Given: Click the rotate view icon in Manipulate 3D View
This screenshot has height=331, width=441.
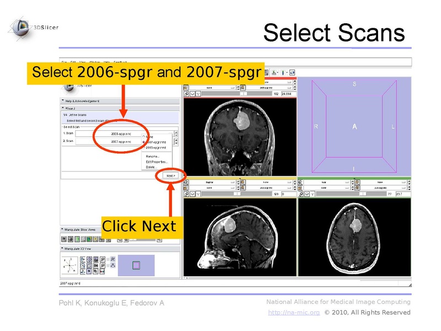Looking at the screenshot, I should (83, 265).
